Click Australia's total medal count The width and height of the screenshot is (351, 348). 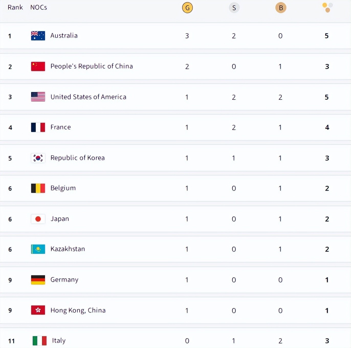click(327, 36)
